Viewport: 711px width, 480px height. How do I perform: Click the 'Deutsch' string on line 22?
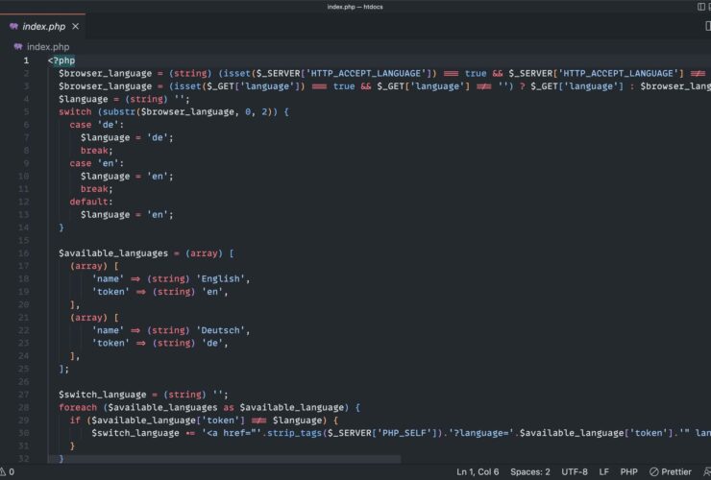click(x=223, y=330)
